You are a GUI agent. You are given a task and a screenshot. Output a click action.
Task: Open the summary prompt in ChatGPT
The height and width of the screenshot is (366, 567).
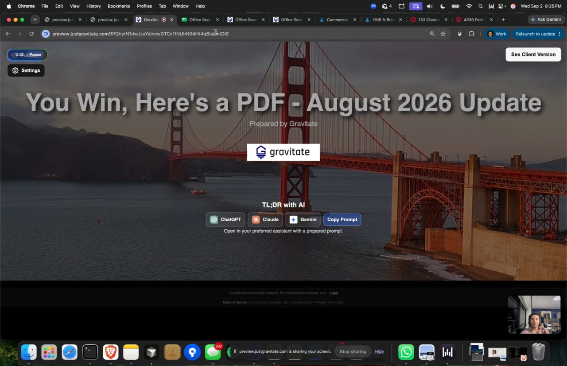225,220
